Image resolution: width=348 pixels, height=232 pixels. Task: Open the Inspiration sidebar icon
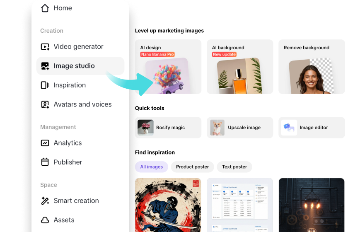click(x=45, y=85)
